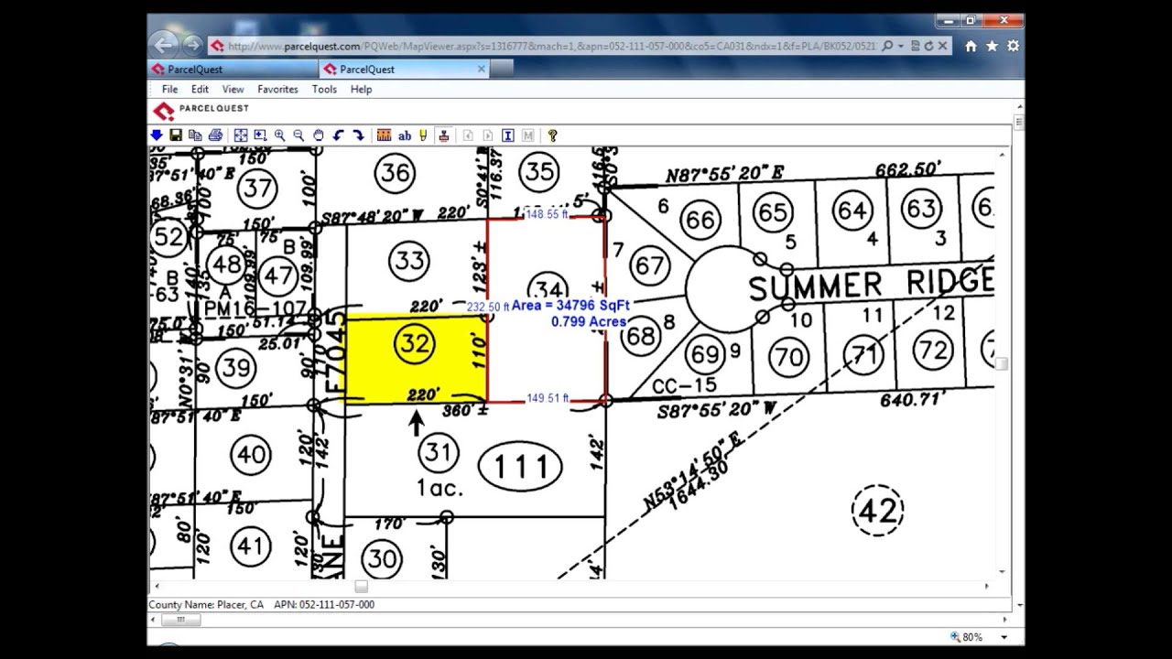Image resolution: width=1172 pixels, height=659 pixels.
Task: Rotate map clockwise arrow icon
Action: coord(358,135)
